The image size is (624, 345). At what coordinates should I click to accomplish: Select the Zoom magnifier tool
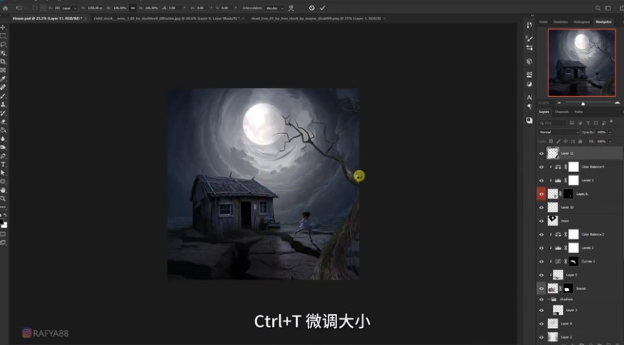click(x=3, y=199)
